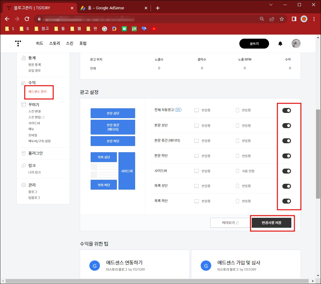Open the notification bell

280,43
